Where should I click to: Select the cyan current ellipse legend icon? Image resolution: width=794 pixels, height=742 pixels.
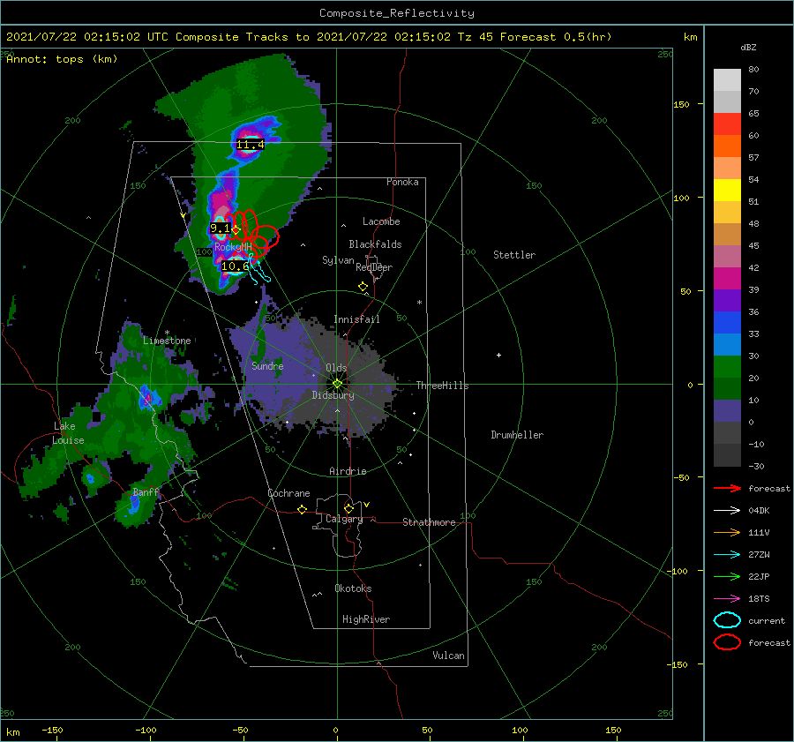727,620
